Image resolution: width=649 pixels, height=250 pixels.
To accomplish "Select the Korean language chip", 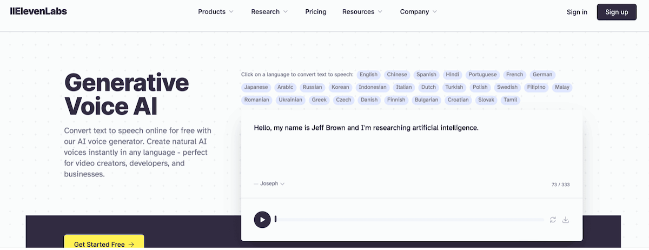I will point(340,87).
